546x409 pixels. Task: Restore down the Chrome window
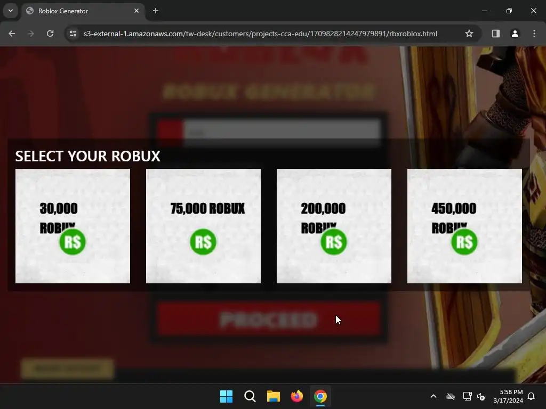pos(509,11)
